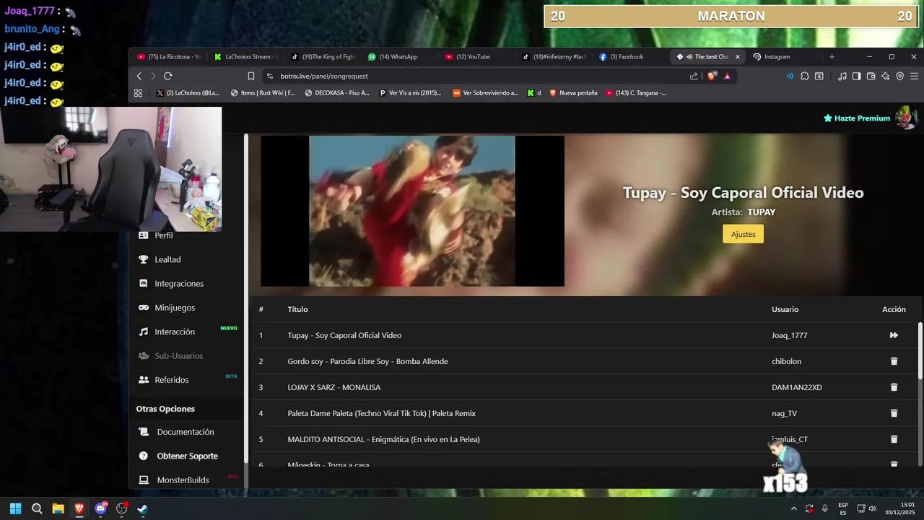This screenshot has width=924, height=520.
Task: Open Brave VPN shield icon
Action: [x=899, y=76]
